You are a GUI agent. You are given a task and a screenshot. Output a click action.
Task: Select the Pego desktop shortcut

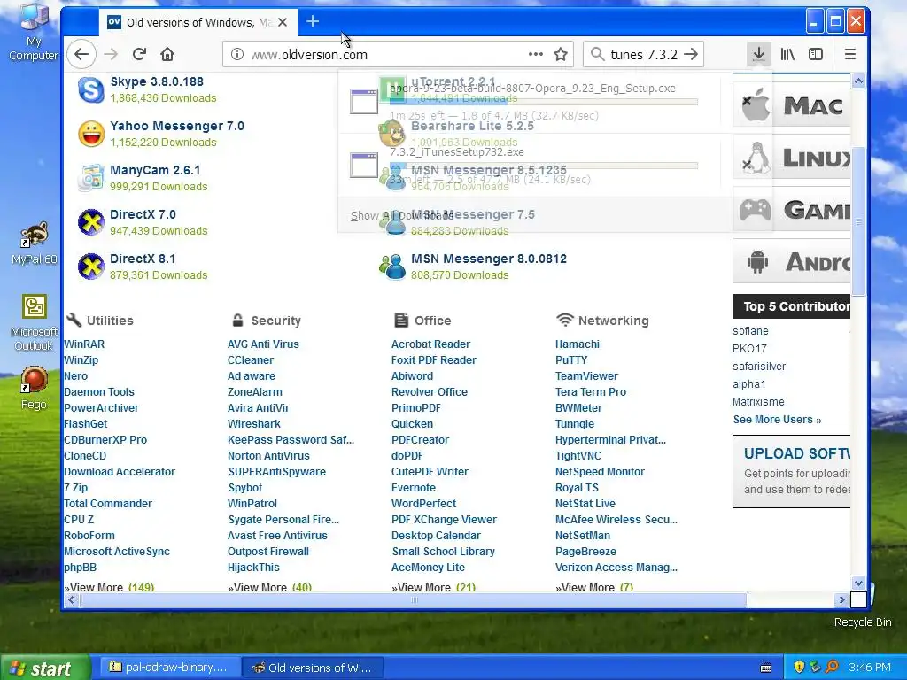click(34, 389)
